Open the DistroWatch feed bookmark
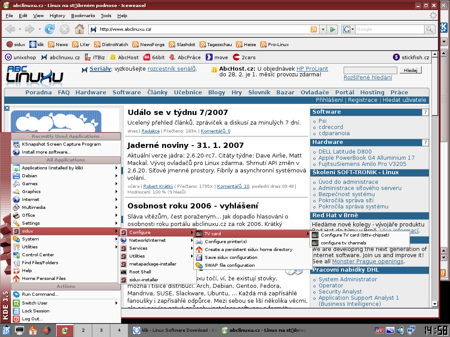The height and width of the screenshot is (337, 450). pyautogui.click(x=111, y=44)
